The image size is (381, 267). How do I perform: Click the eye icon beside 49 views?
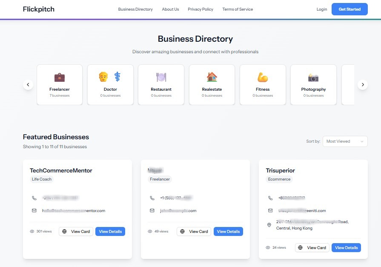(150, 232)
